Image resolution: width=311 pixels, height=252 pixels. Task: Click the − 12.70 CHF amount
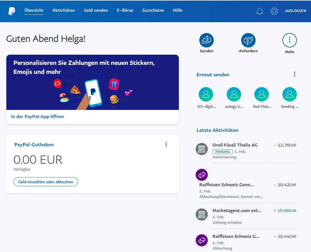pyautogui.click(x=285, y=145)
